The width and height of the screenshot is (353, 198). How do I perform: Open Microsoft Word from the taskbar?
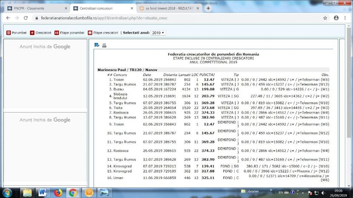43,192
